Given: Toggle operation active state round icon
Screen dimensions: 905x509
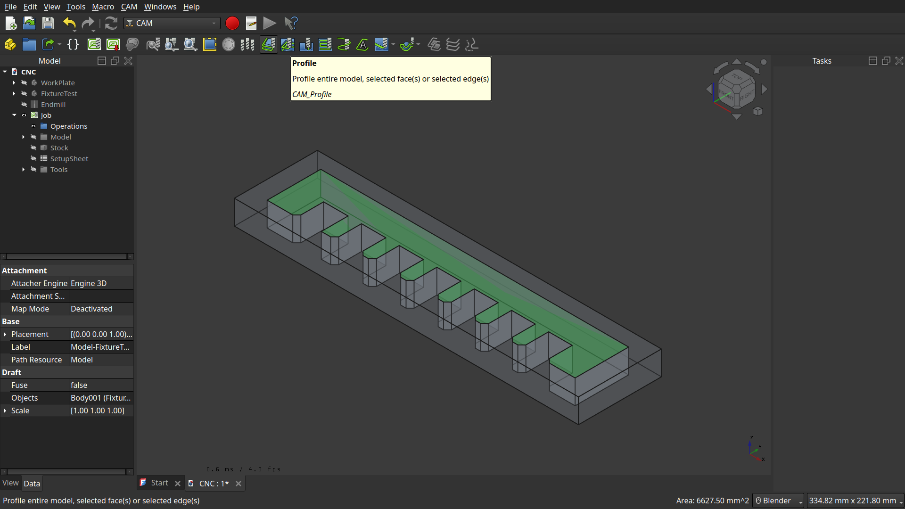Looking at the screenshot, I should (228, 45).
